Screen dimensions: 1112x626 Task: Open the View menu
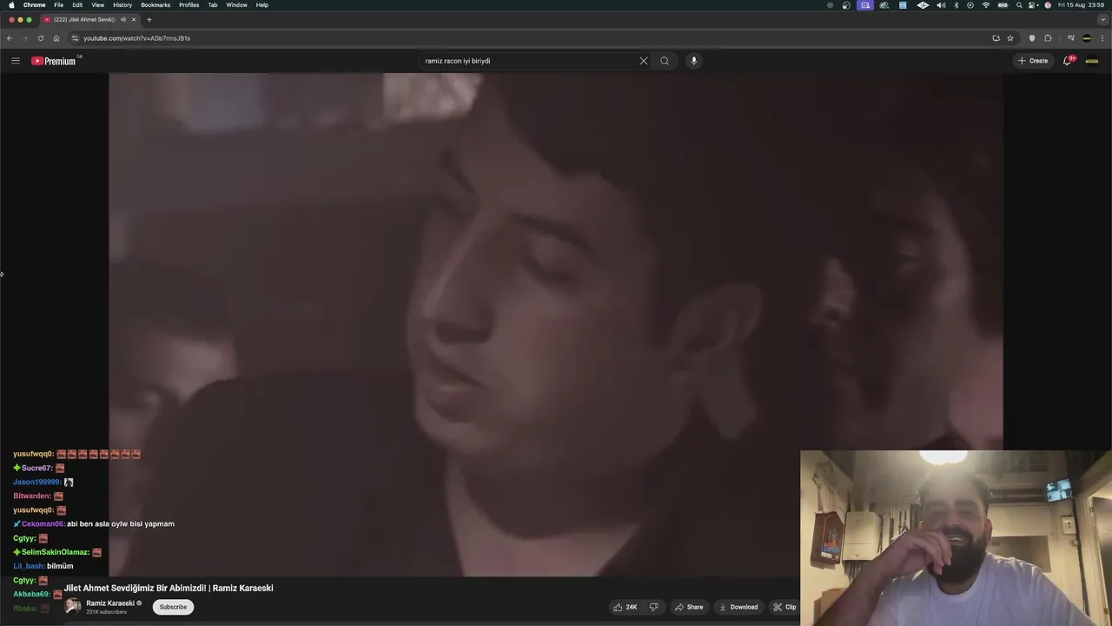(x=98, y=5)
